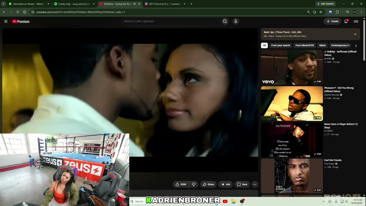Open a new browser tab

191,4
